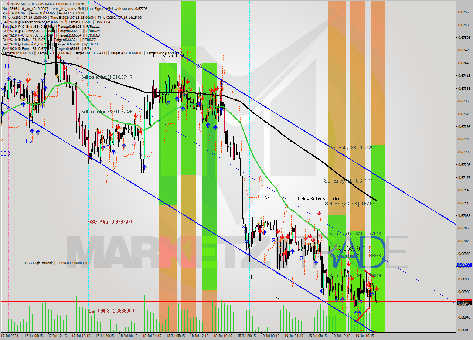Click the 0.66968 price tag on axis
The height and width of the screenshot is (340, 473).
464,265
